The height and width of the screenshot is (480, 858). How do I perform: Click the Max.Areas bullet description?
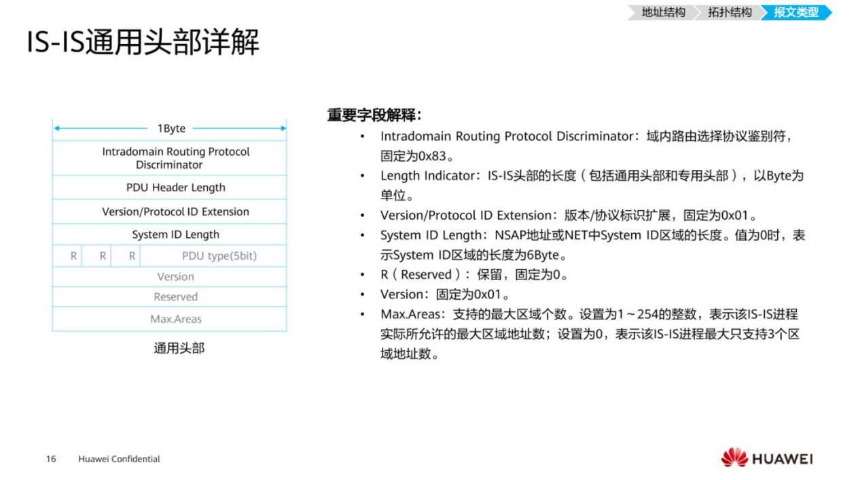[590, 334]
